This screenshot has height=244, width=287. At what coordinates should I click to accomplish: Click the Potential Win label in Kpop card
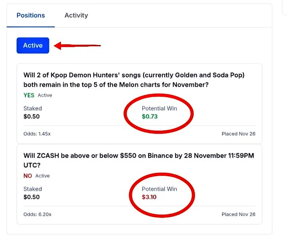pos(160,108)
